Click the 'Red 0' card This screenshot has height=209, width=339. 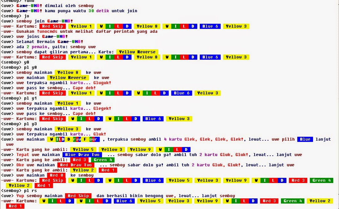[56, 175]
